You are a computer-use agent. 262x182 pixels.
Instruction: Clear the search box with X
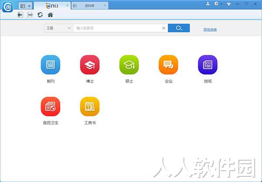click(164, 28)
